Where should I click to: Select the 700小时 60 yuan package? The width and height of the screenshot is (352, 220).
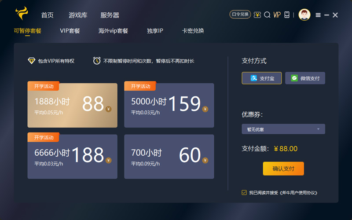pos(169,157)
